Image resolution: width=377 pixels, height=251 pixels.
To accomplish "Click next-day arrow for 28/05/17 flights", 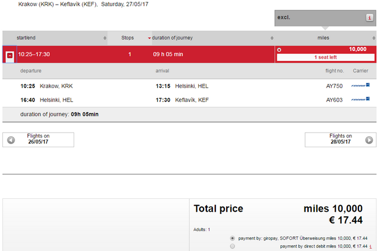I will 369,140.
